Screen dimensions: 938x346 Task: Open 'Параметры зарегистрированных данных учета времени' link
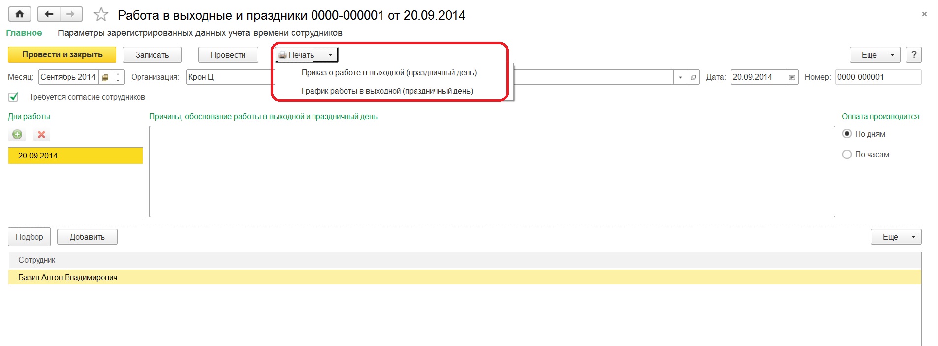pos(200,33)
